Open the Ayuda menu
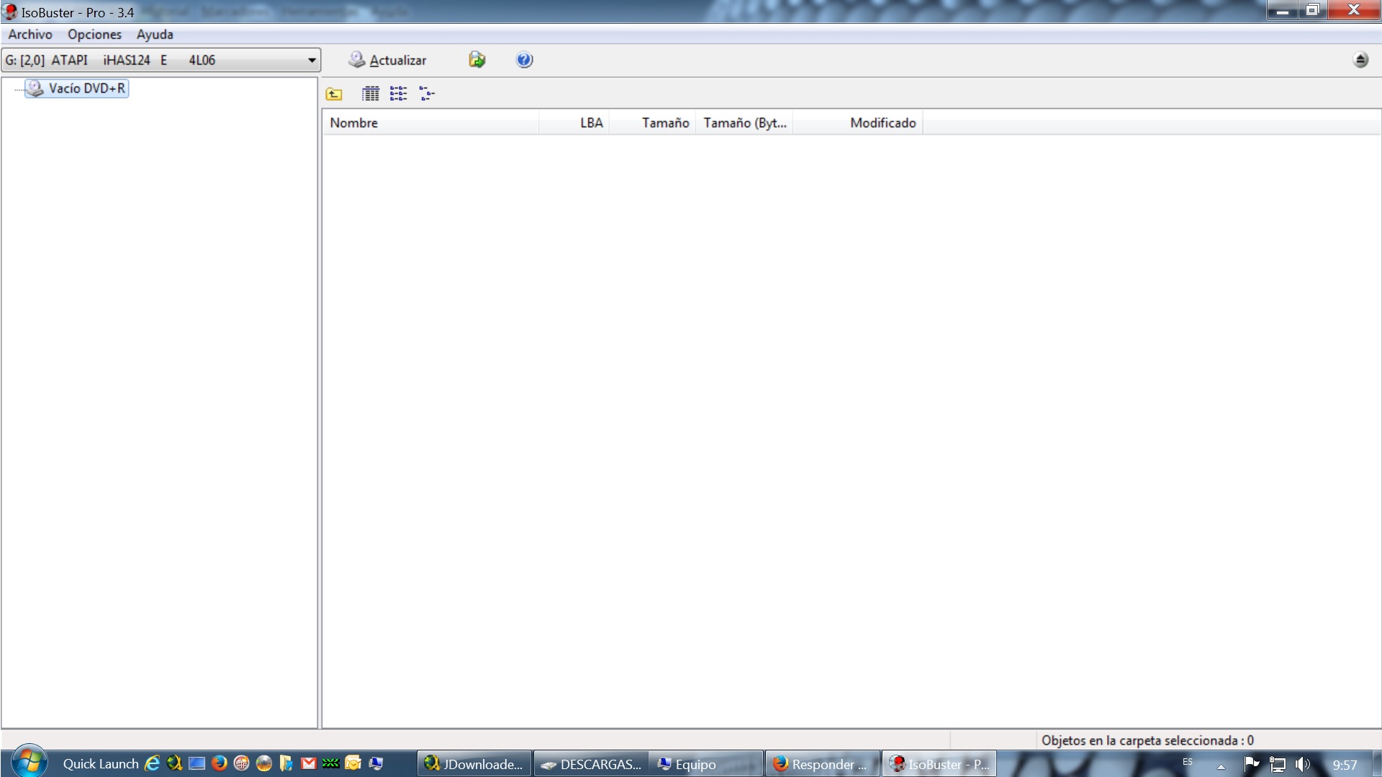The height and width of the screenshot is (777, 1382). pyautogui.click(x=155, y=35)
